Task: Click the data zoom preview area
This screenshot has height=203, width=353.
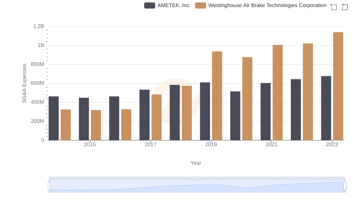Action: tap(197, 186)
